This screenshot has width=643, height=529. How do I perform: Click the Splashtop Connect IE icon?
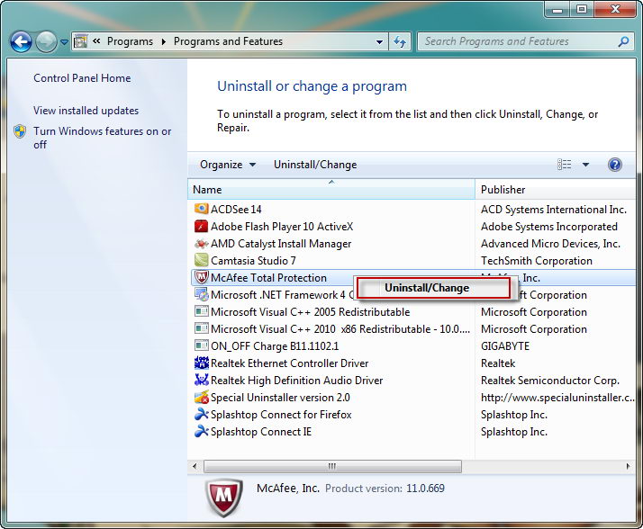point(202,431)
